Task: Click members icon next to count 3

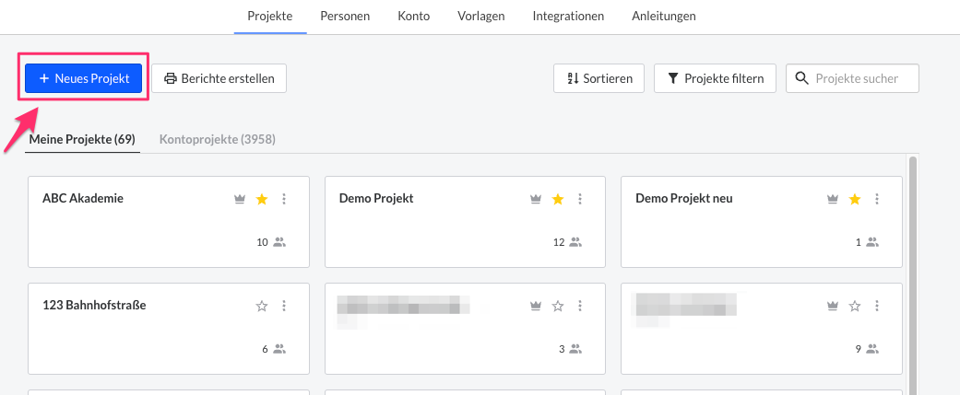Action: (575, 349)
